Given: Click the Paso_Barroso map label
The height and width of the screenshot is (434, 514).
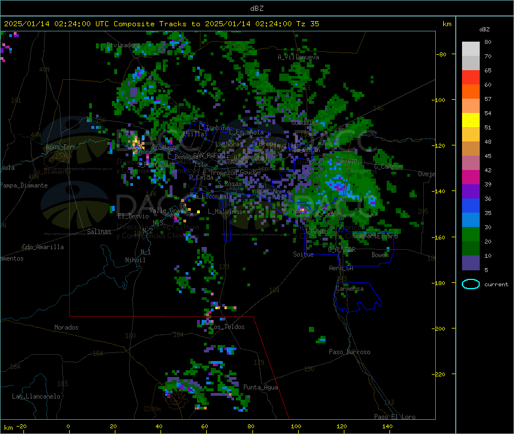Looking at the screenshot, I should (x=350, y=352).
